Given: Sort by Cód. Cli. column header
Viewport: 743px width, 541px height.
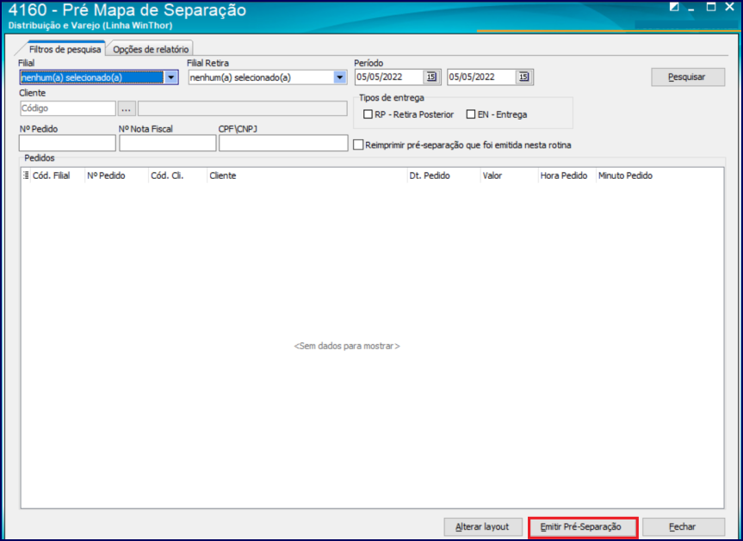Looking at the screenshot, I should [x=177, y=175].
